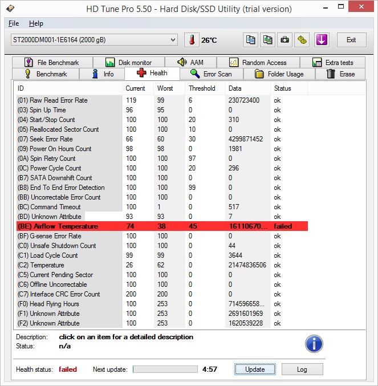Select the (B8) End To End Error Detection row
The height and width of the screenshot is (386, 378).
(x=162, y=188)
